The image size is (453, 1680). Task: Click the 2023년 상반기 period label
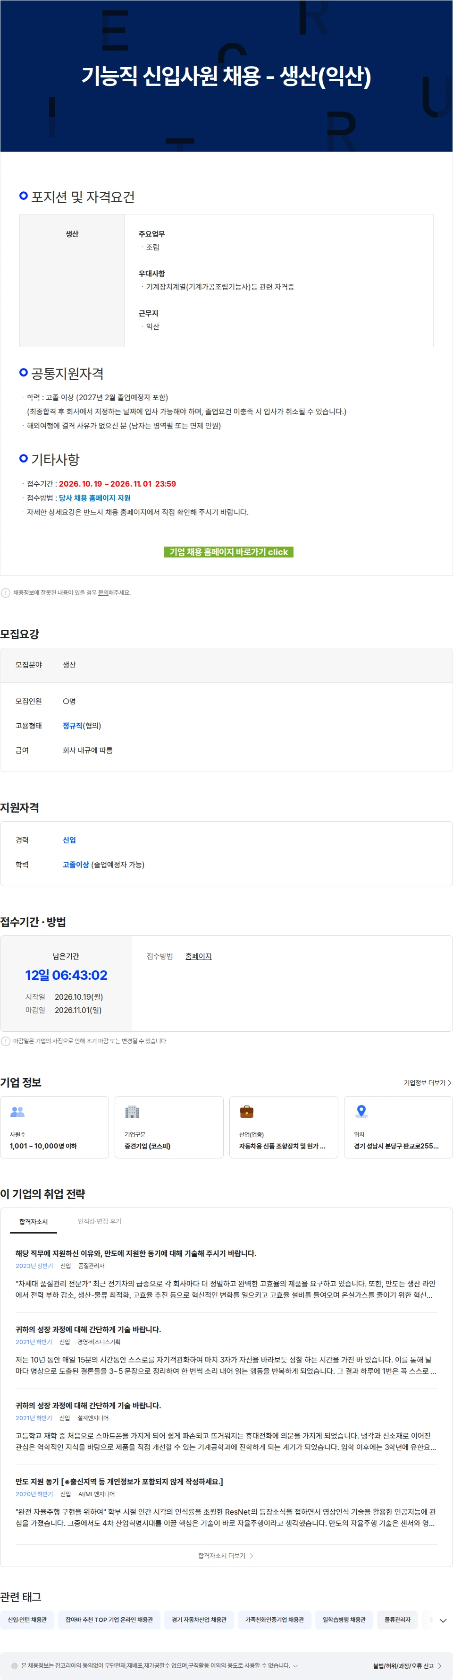pyautogui.click(x=34, y=1266)
